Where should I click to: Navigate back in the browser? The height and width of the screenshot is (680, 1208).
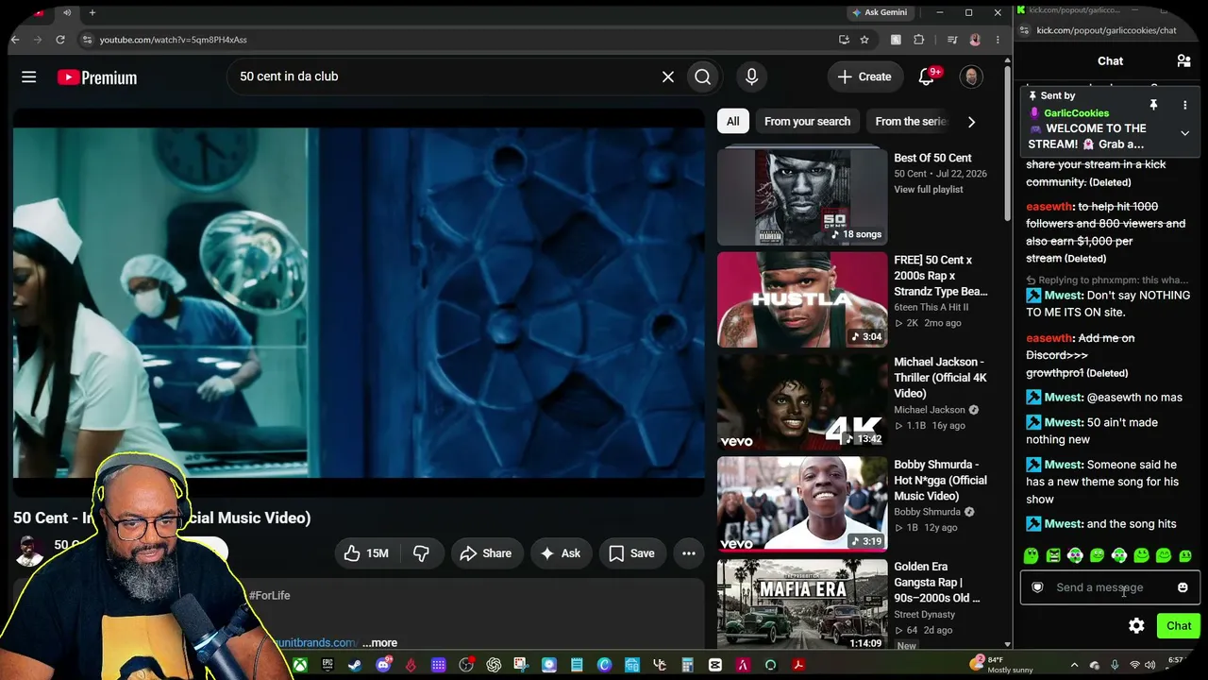(x=14, y=40)
